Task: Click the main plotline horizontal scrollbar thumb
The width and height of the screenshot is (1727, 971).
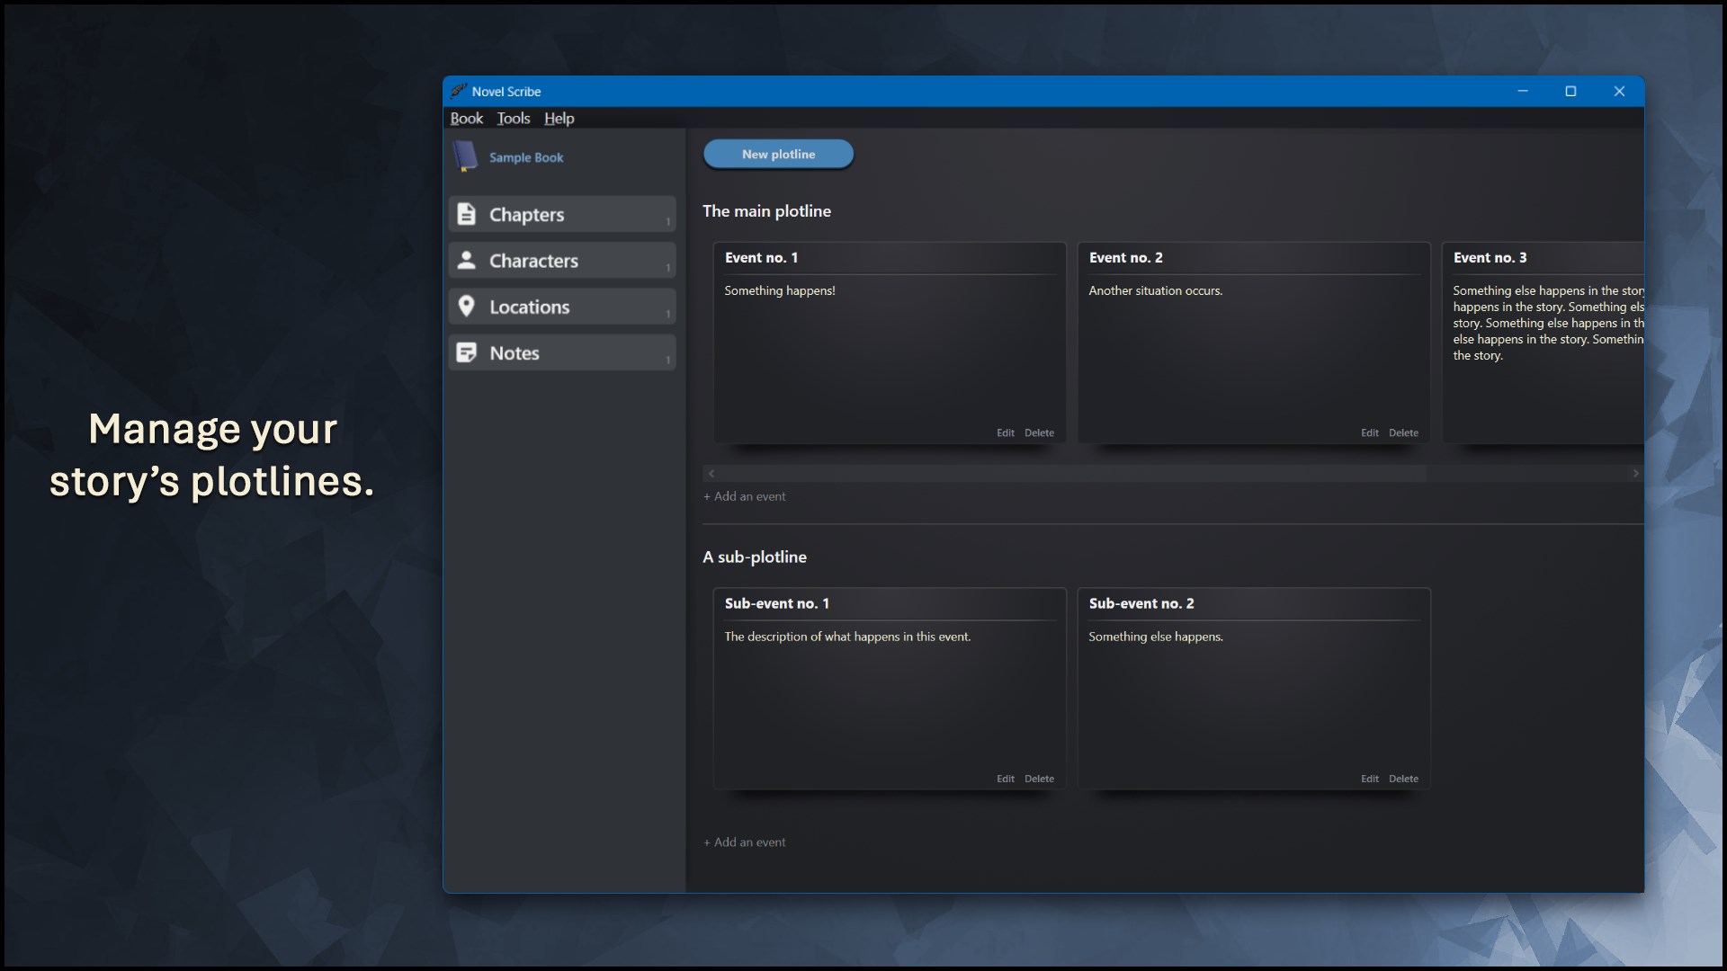Action: 1072,473
